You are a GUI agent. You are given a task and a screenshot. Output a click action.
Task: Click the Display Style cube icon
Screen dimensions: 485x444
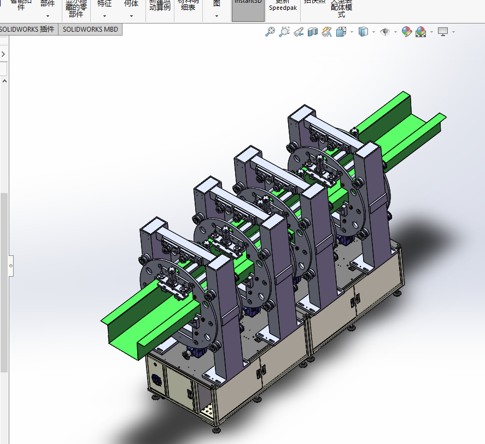(x=363, y=32)
